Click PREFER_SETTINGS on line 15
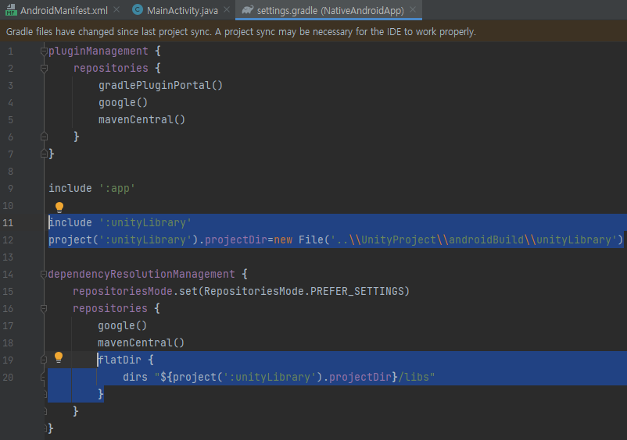 tap(357, 291)
